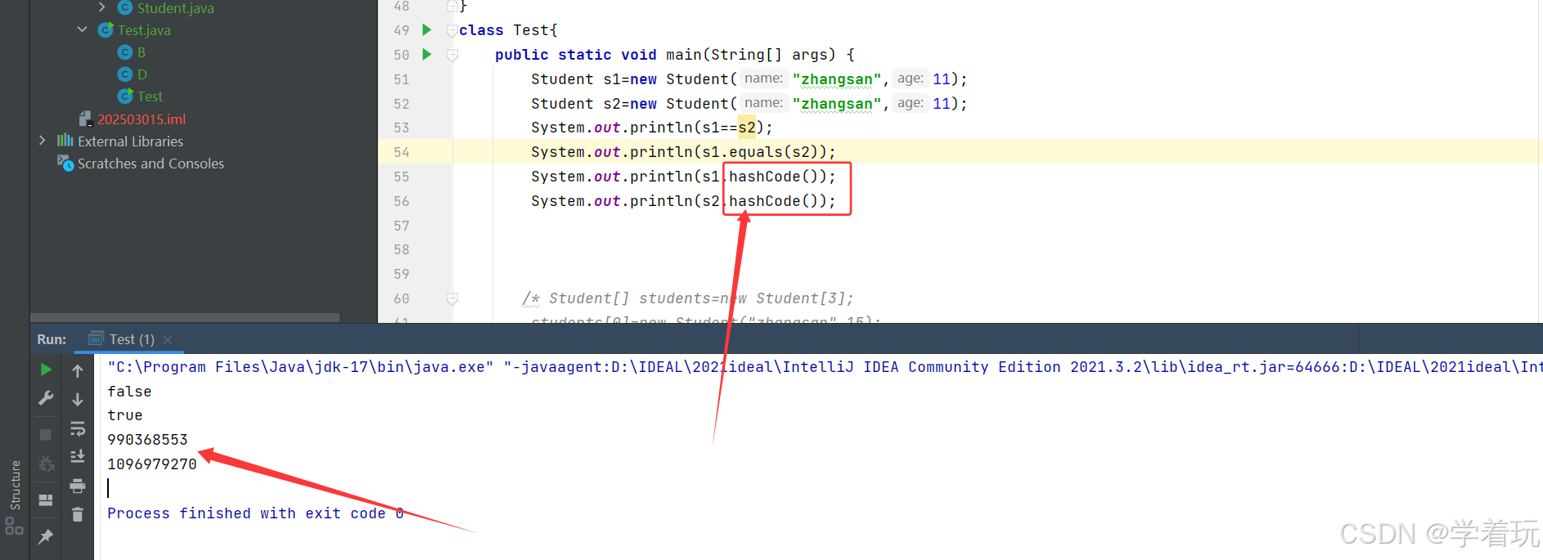Click the Test (1) run tab icon
1543x560 pixels.
point(96,338)
